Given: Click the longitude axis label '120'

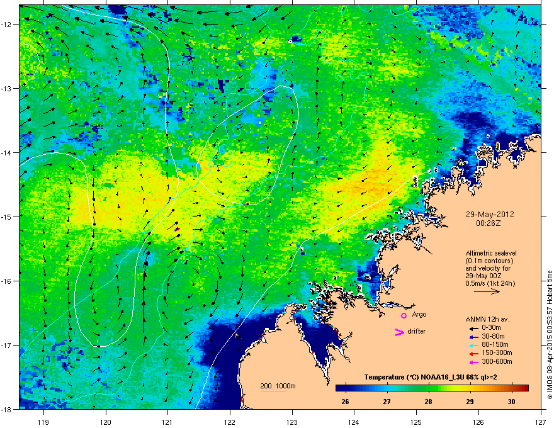Looking at the screenshot, I should click(106, 422).
